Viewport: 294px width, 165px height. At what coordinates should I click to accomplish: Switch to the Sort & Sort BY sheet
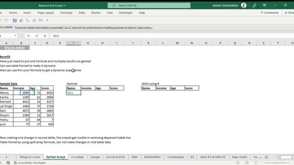tap(115, 157)
